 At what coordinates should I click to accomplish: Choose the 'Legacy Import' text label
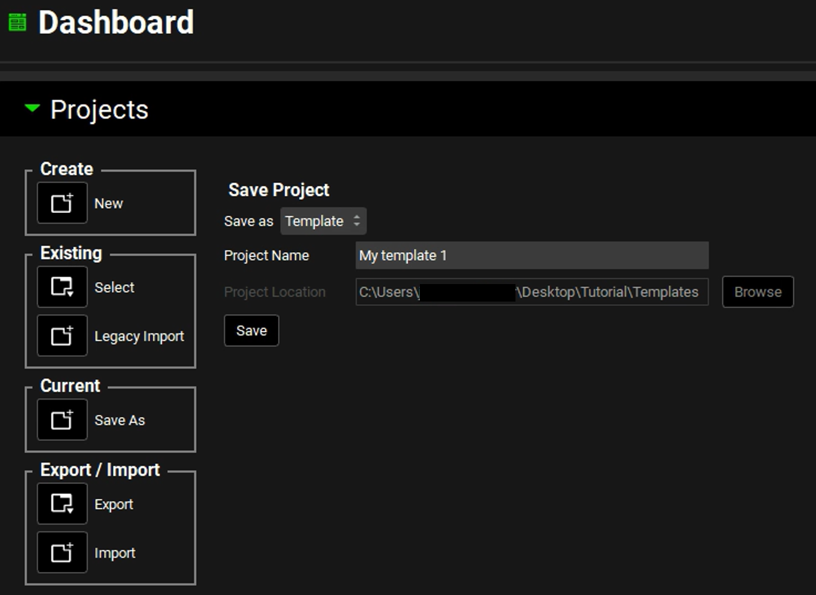click(x=139, y=337)
